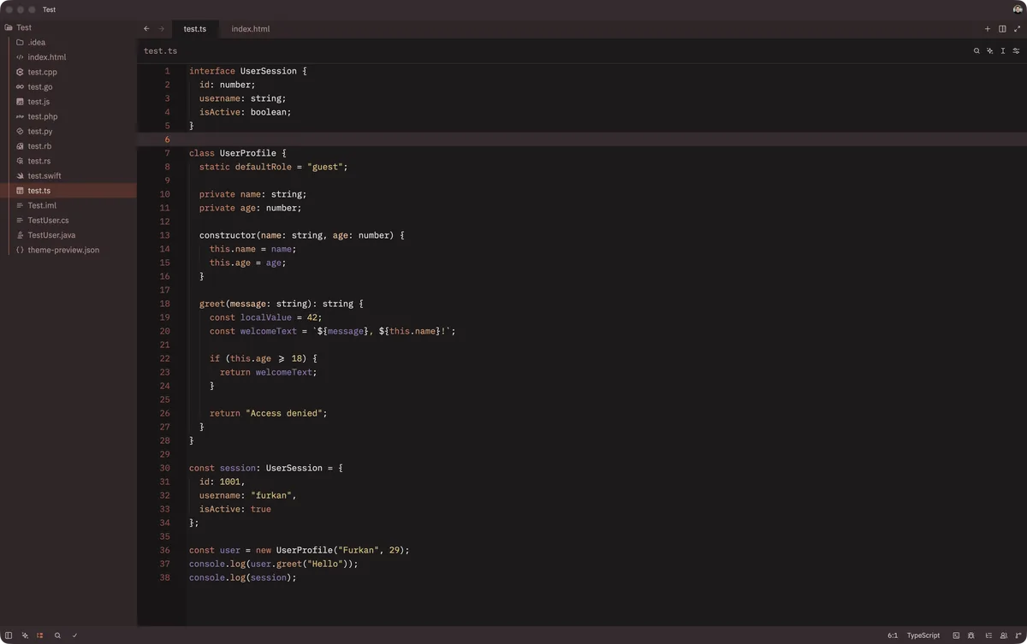This screenshot has width=1027, height=644.
Task: Click the string "Access denied" on line 26
Action: (284, 413)
